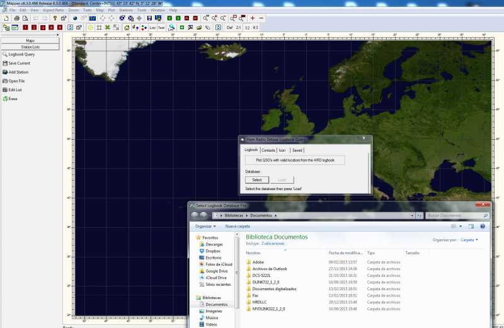Click the Load button in Logbook Query
The width and height of the screenshot is (504, 328).
tap(282, 180)
